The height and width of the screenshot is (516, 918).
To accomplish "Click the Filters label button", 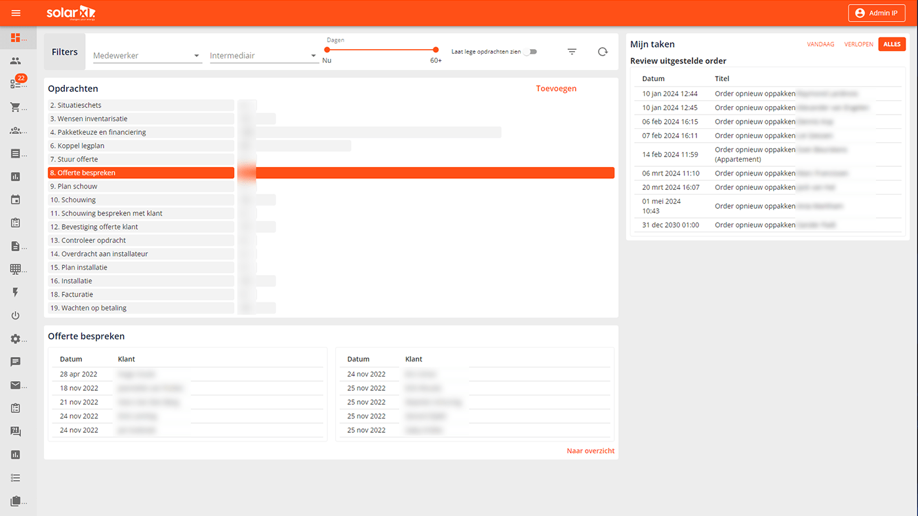I will (65, 52).
